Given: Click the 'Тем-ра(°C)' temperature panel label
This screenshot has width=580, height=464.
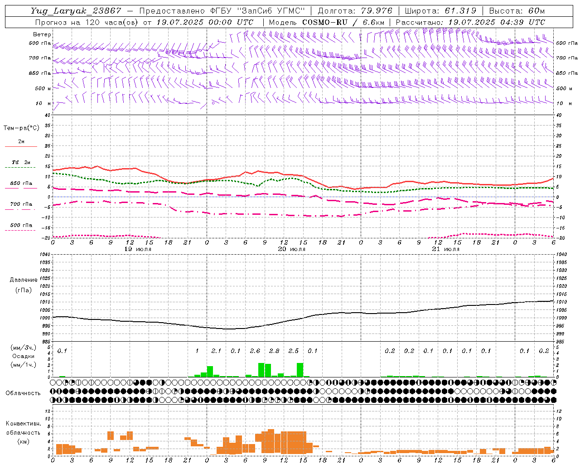Looking at the screenshot, I should pos(21,128).
